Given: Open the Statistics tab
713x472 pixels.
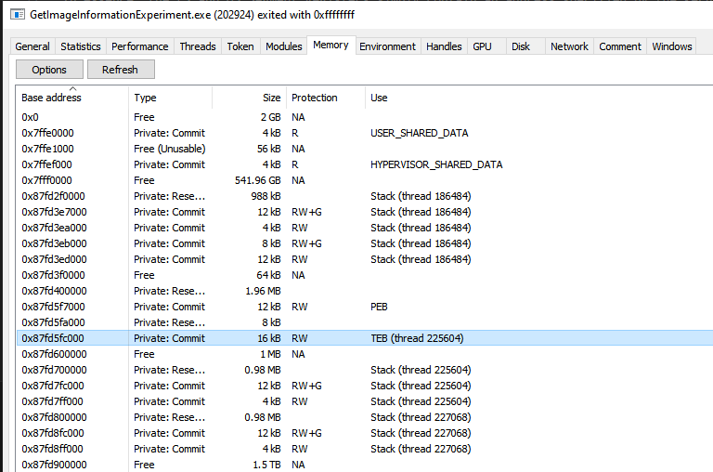Looking at the screenshot, I should click(81, 46).
